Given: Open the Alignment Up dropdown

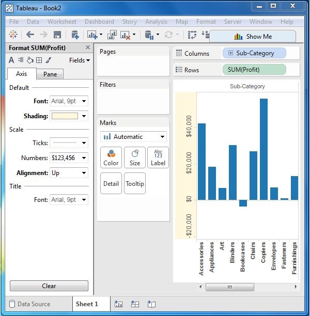Looking at the screenshot, I should [69, 173].
